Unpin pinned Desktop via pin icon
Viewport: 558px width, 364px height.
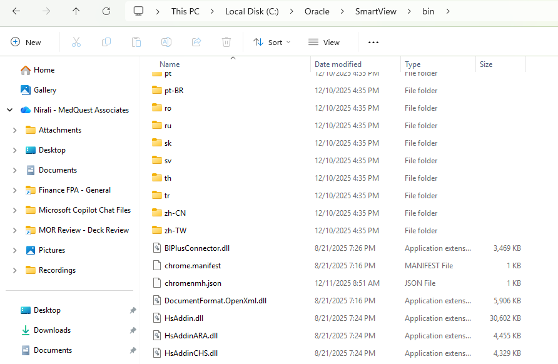[x=133, y=310]
